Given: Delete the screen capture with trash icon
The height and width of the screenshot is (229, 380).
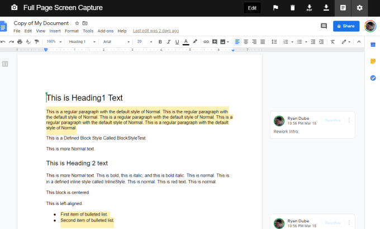Looking at the screenshot, I should pyautogui.click(x=292, y=8).
